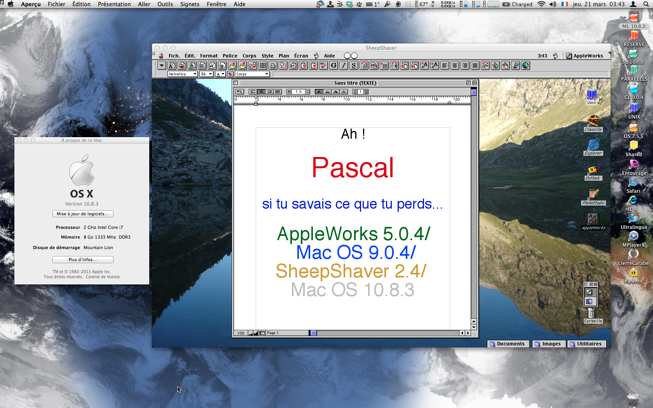Click the 'Mise à jour de logiciels…' button

(83, 214)
